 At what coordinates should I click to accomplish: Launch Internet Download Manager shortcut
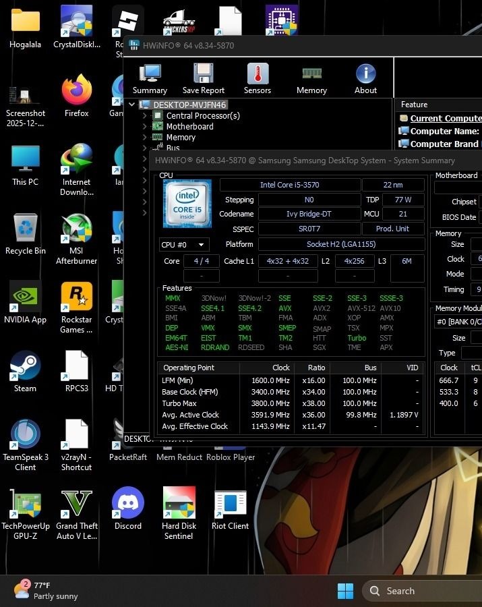(77, 169)
